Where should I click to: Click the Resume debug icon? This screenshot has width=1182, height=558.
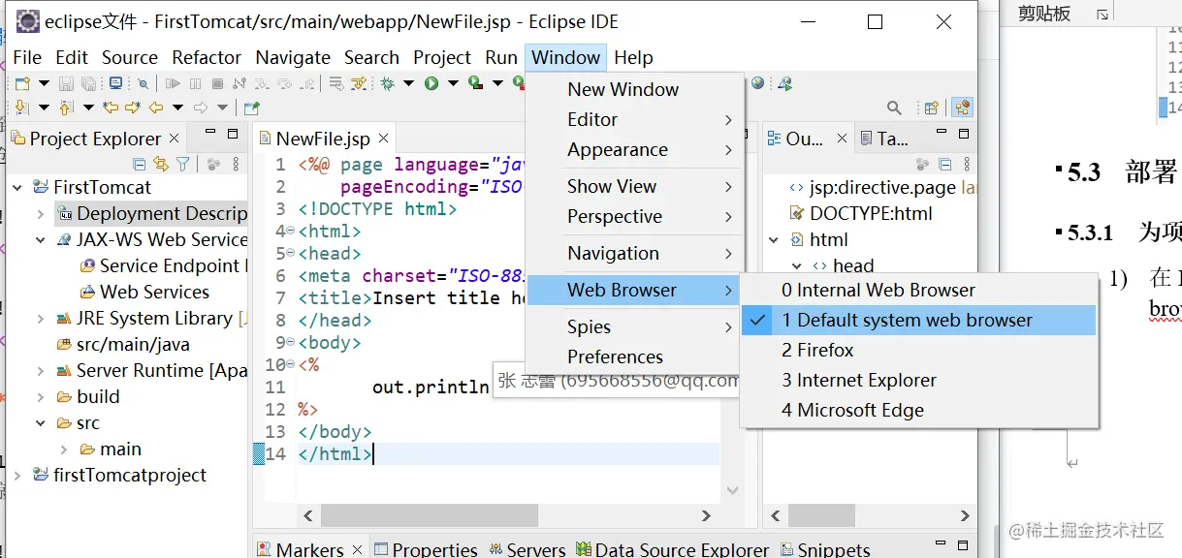(173, 84)
